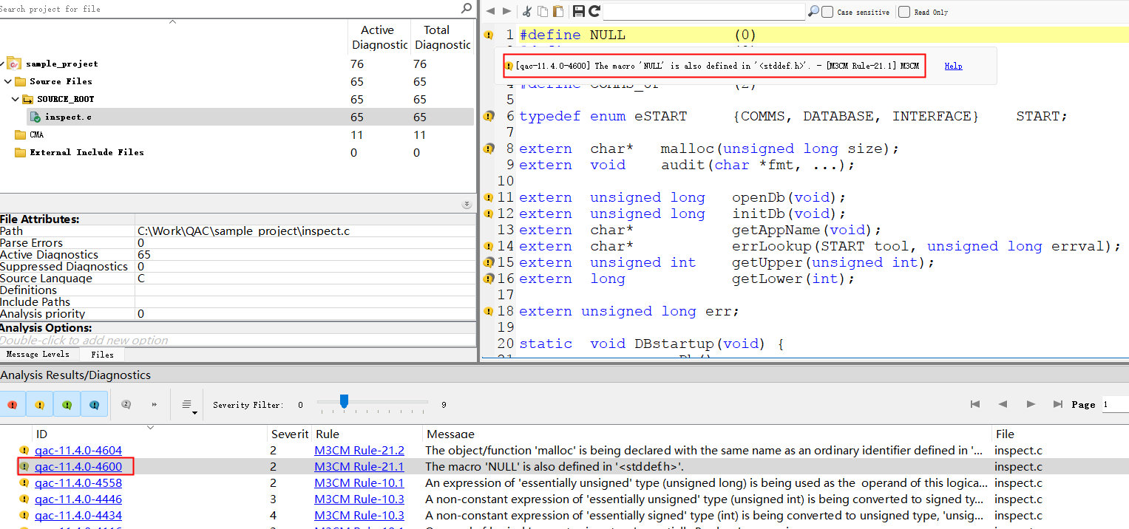
Task: Switch to the Message Levels tab
Action: (x=38, y=355)
